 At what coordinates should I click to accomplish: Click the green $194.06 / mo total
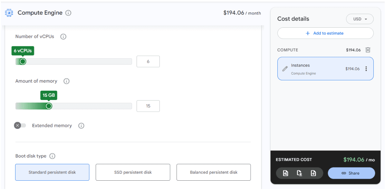pos(359,160)
